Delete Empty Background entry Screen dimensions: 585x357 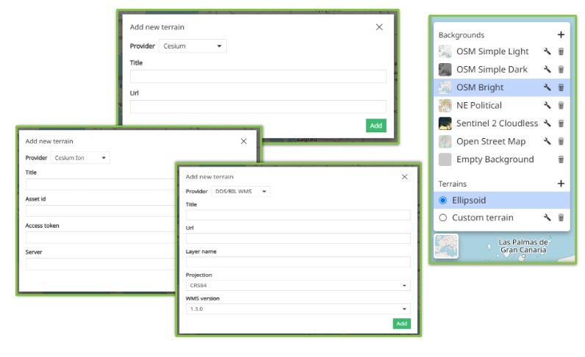pyautogui.click(x=561, y=159)
